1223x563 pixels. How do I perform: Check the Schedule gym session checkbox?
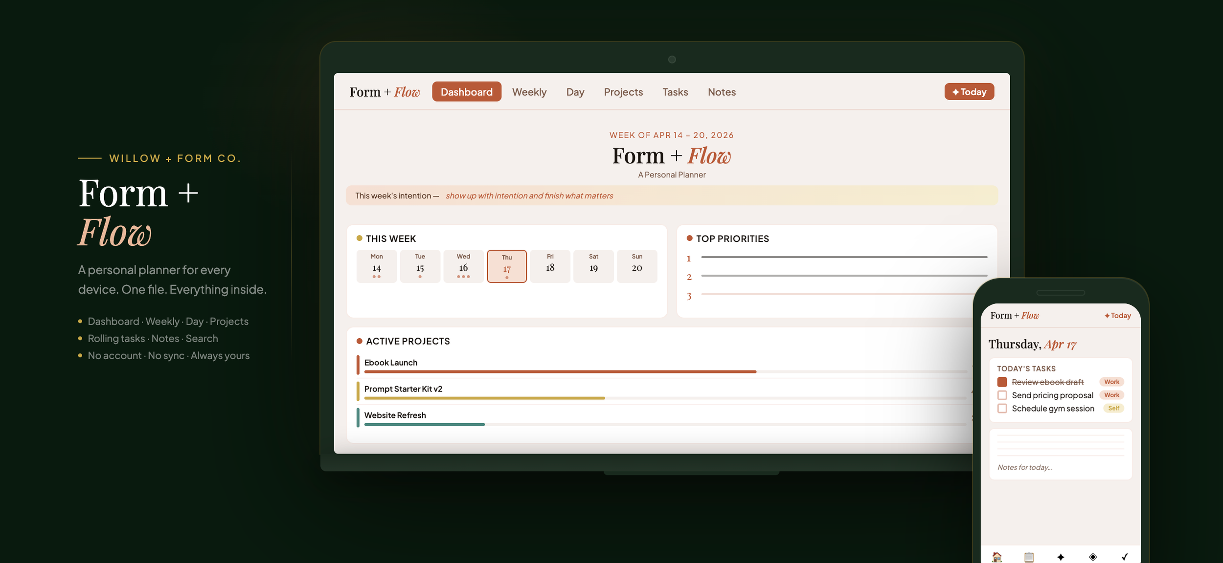pyautogui.click(x=1001, y=408)
